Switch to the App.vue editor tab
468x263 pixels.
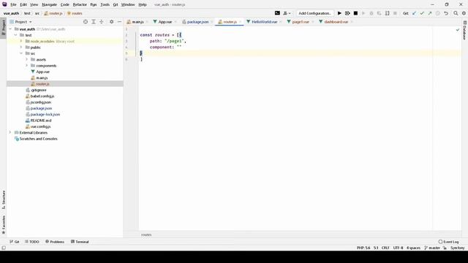(x=165, y=22)
